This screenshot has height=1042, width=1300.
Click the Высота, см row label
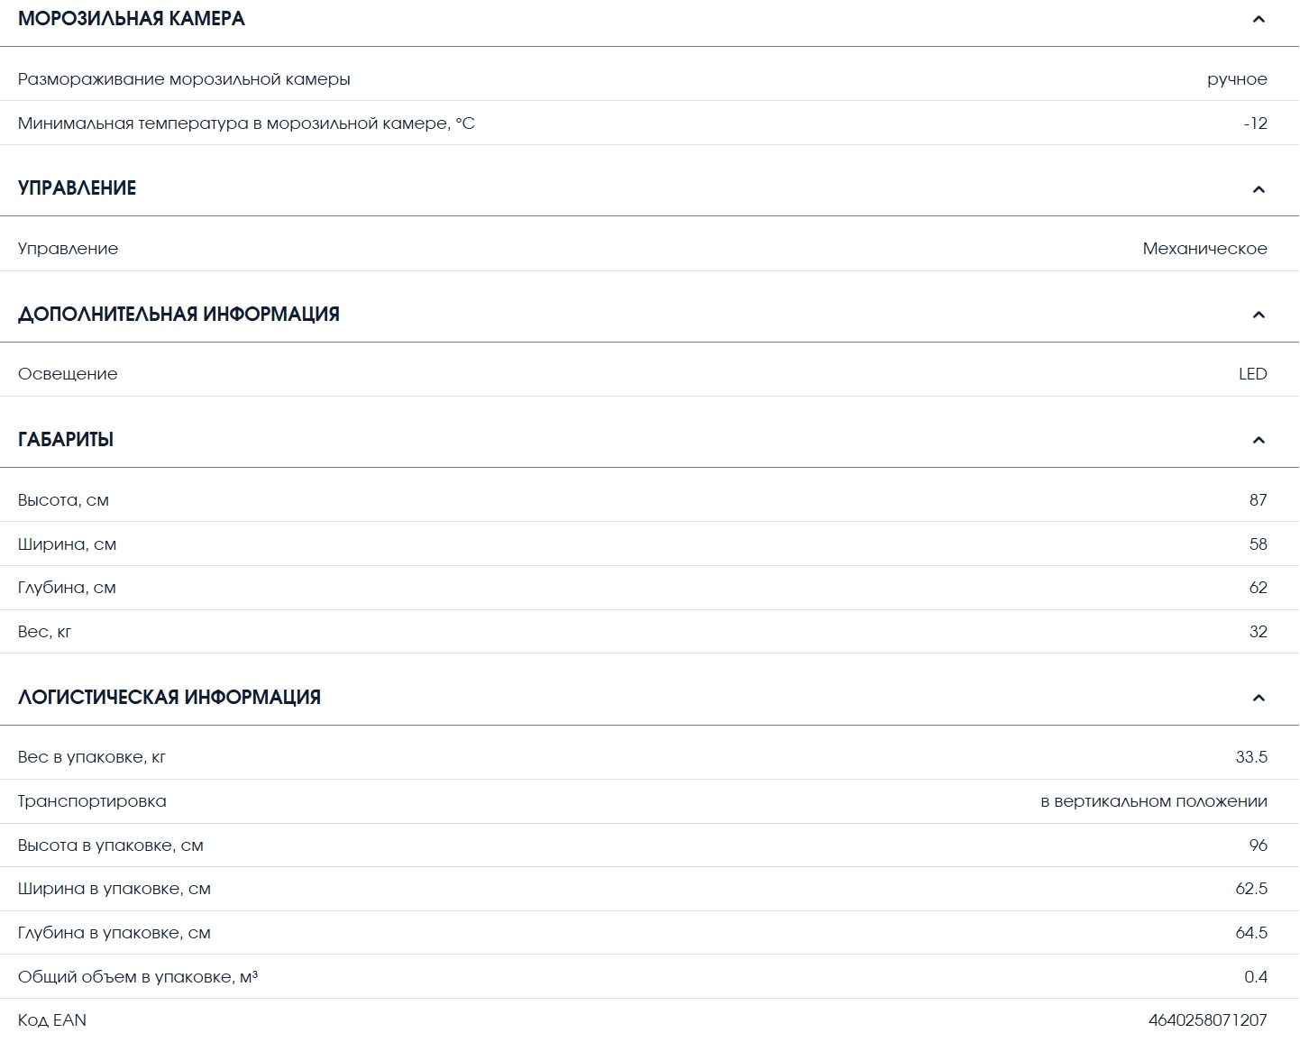[63, 500]
